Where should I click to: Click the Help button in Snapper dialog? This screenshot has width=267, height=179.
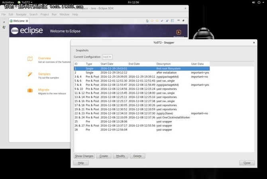[x=81, y=163]
